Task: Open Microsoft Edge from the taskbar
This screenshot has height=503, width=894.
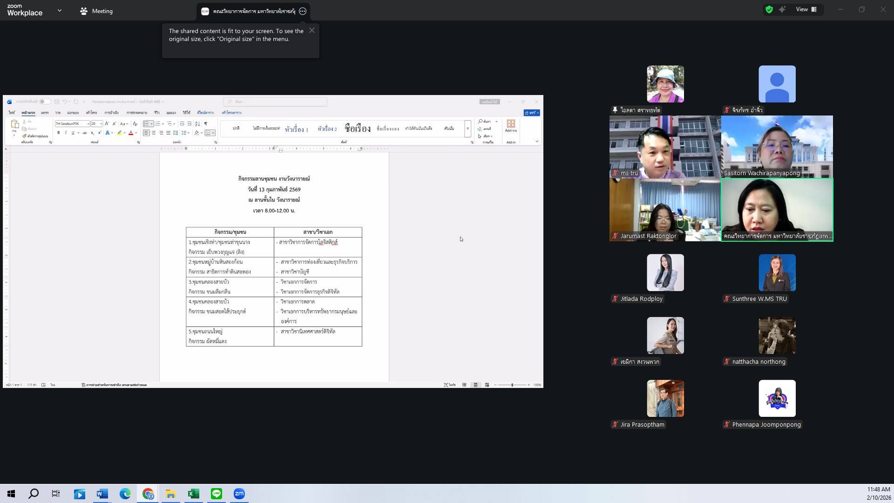Action: (125, 494)
